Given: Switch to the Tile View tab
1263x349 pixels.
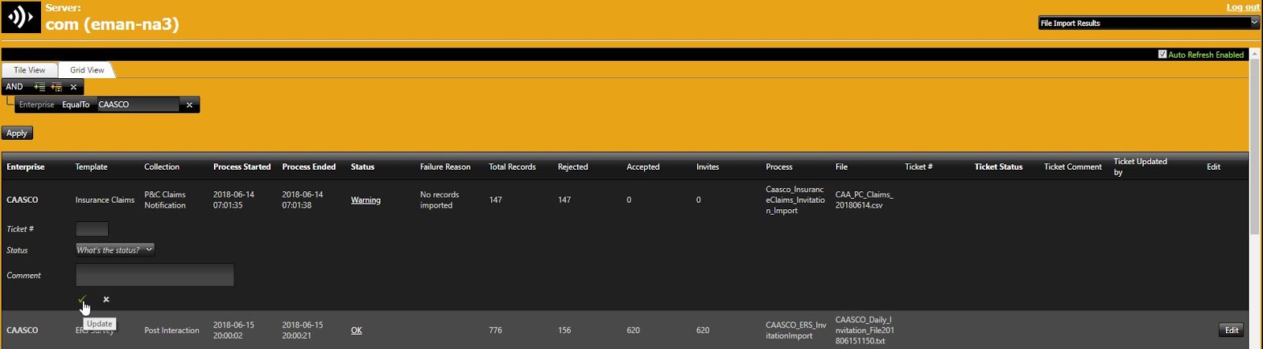Looking at the screenshot, I should click(x=29, y=70).
